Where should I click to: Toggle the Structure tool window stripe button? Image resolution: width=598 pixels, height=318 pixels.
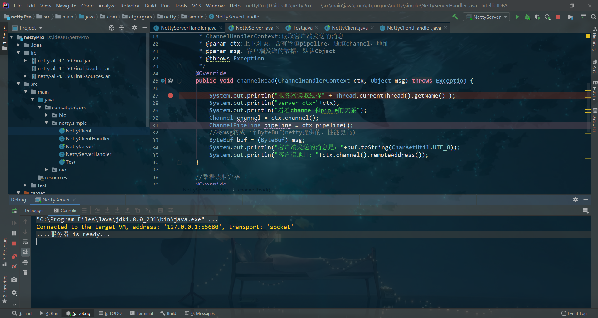pos(4,252)
